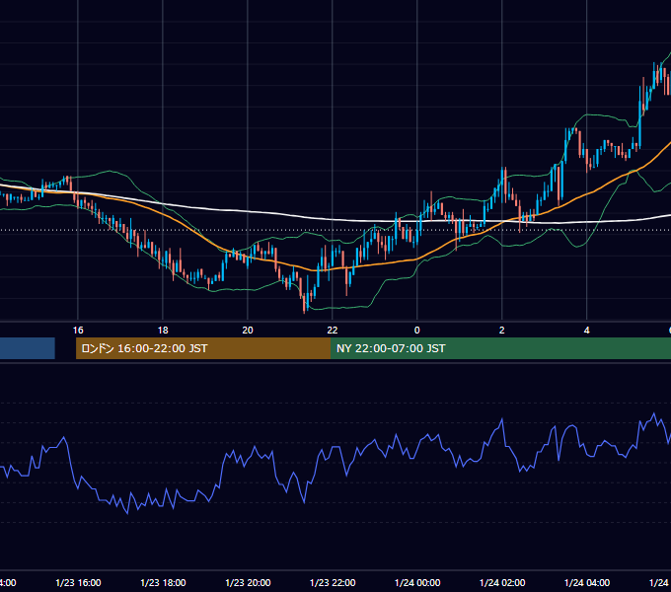671x592 pixels.
Task: Click the '0' hour label on upper axis
Action: pos(416,331)
